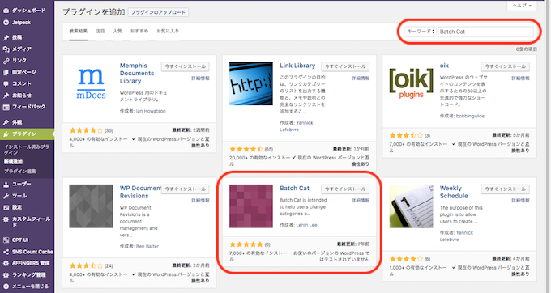Click the oik plugins logo

click(411, 83)
